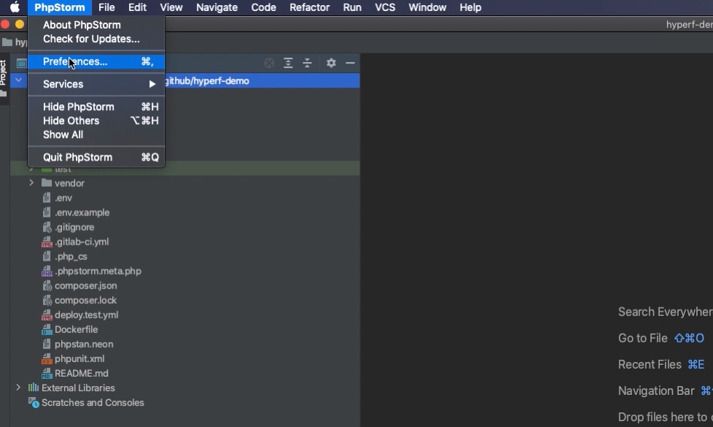Select deploy.test.yml file
Image resolution: width=713 pixels, height=427 pixels.
(x=87, y=315)
